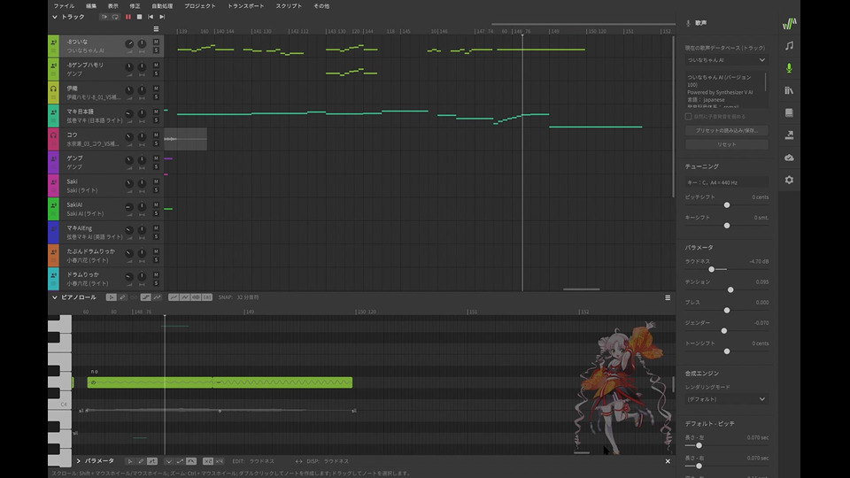The width and height of the screenshot is (850, 478).
Task: Jump to the start with previous button
Action: 151,17
